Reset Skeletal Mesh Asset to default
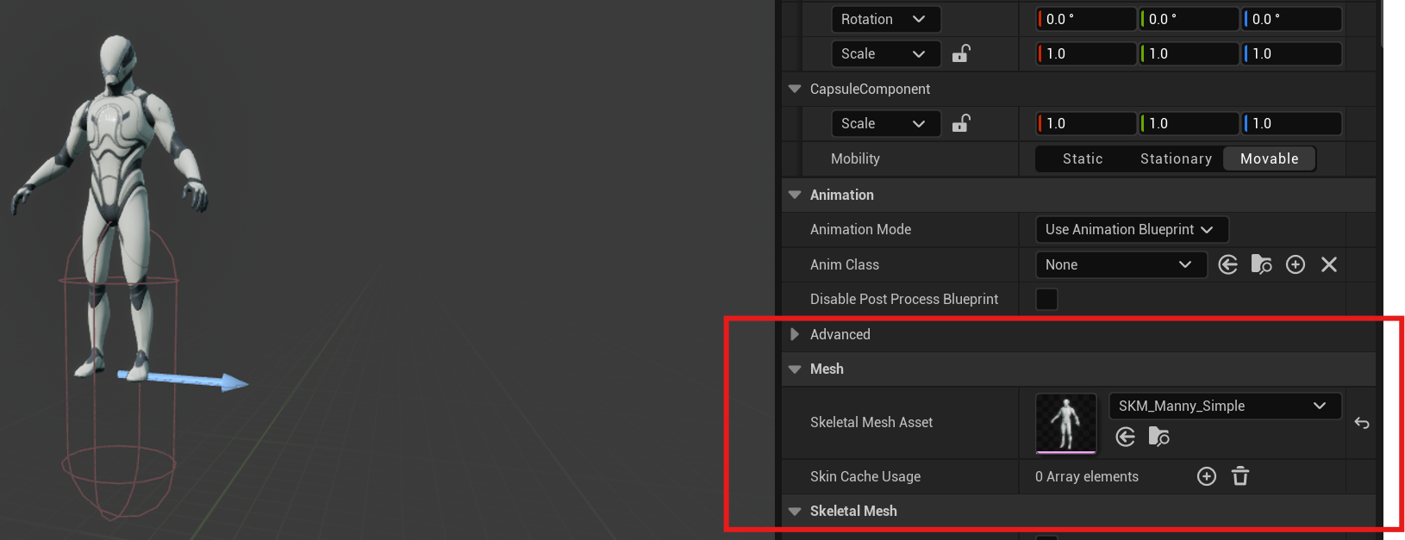1405x540 pixels. pos(1362,423)
